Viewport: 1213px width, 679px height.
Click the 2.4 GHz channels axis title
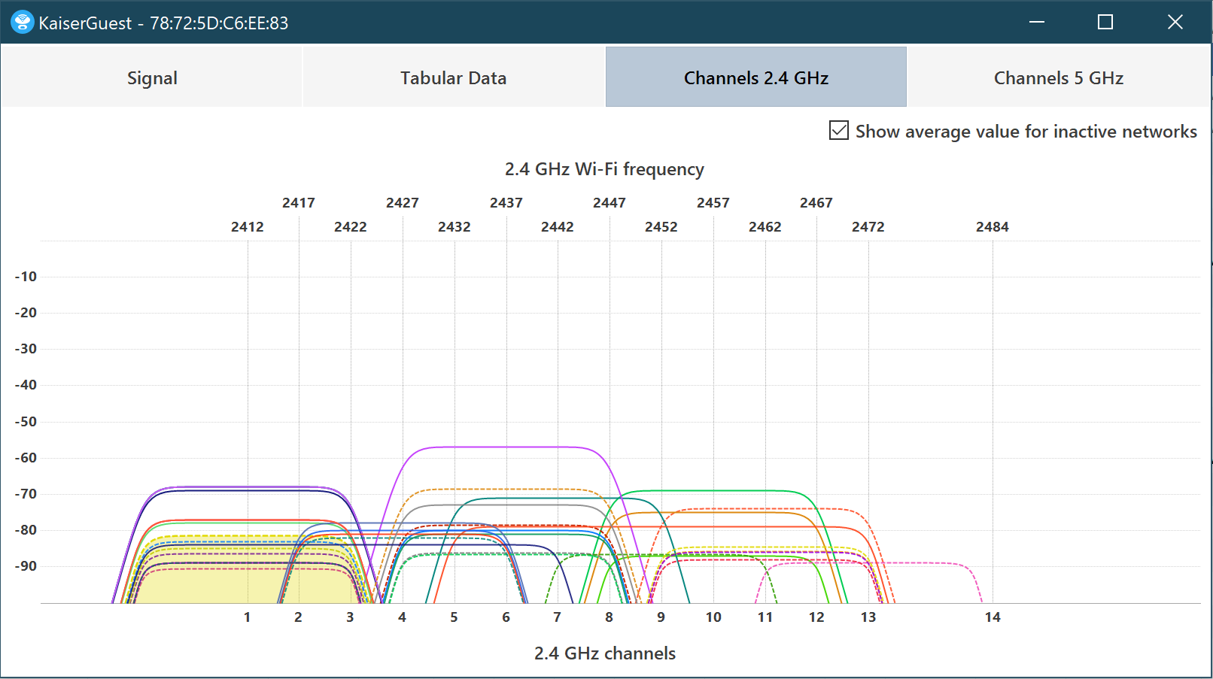coord(604,653)
